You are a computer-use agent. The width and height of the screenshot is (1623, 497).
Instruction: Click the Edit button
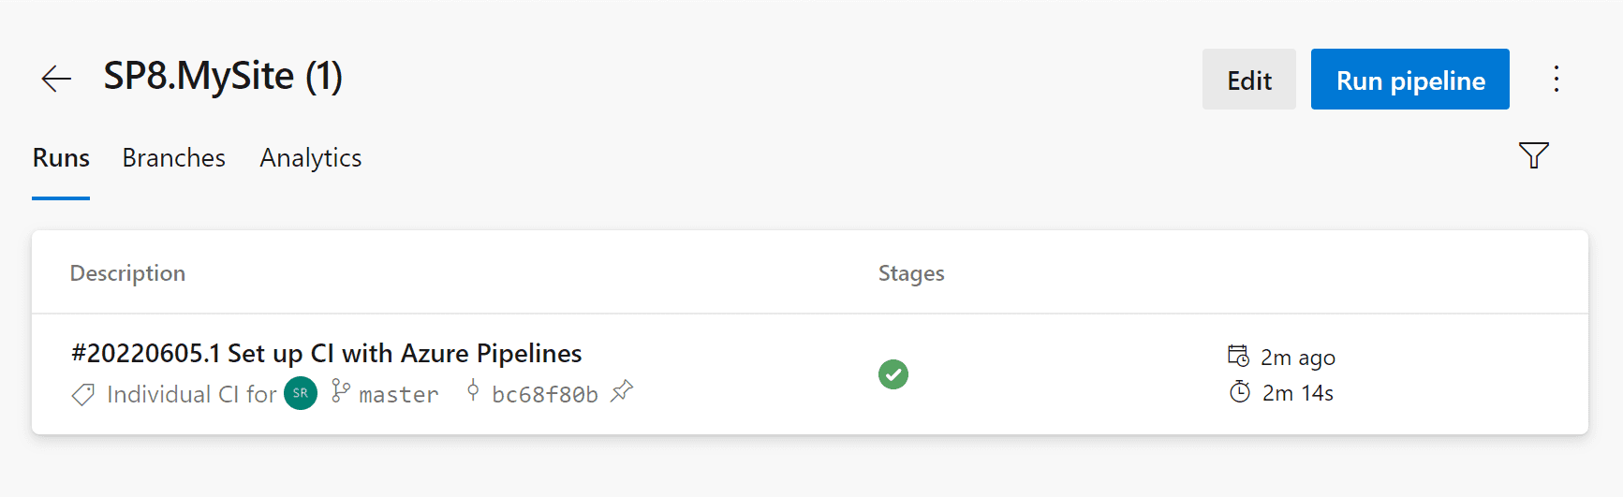pos(1249,80)
